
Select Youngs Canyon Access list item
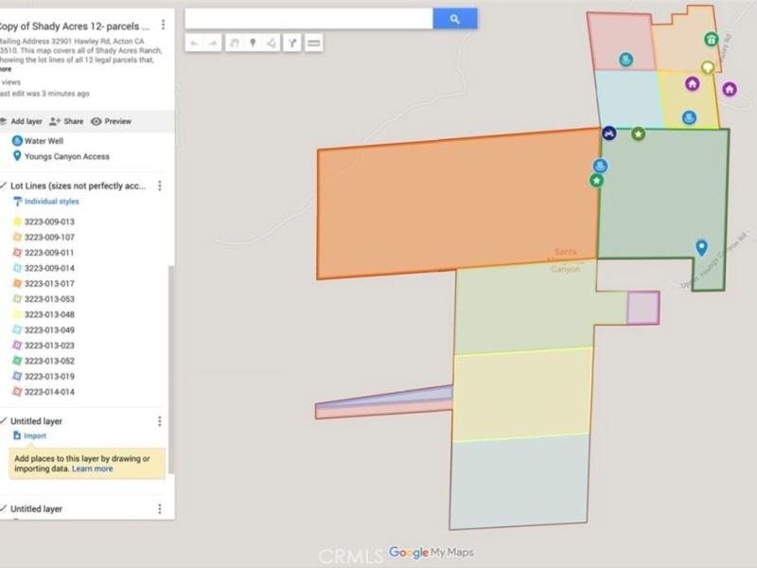point(61,156)
